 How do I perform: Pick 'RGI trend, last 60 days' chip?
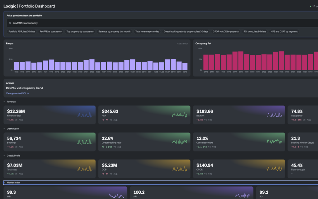(x=254, y=32)
